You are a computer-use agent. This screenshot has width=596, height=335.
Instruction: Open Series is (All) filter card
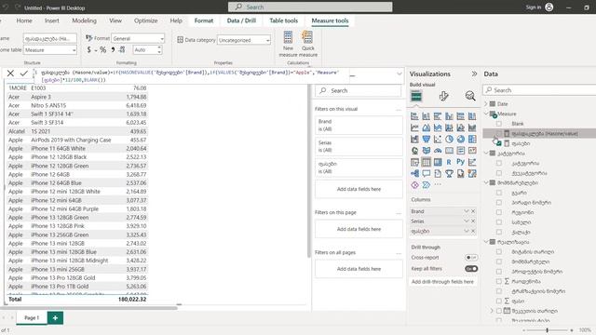[359, 146]
